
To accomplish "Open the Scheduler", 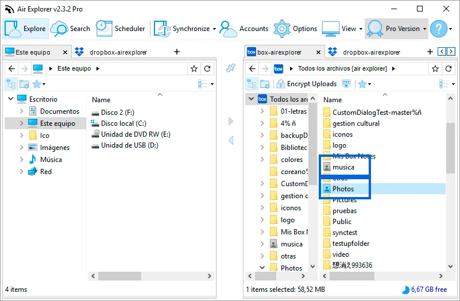I will coord(121,29).
